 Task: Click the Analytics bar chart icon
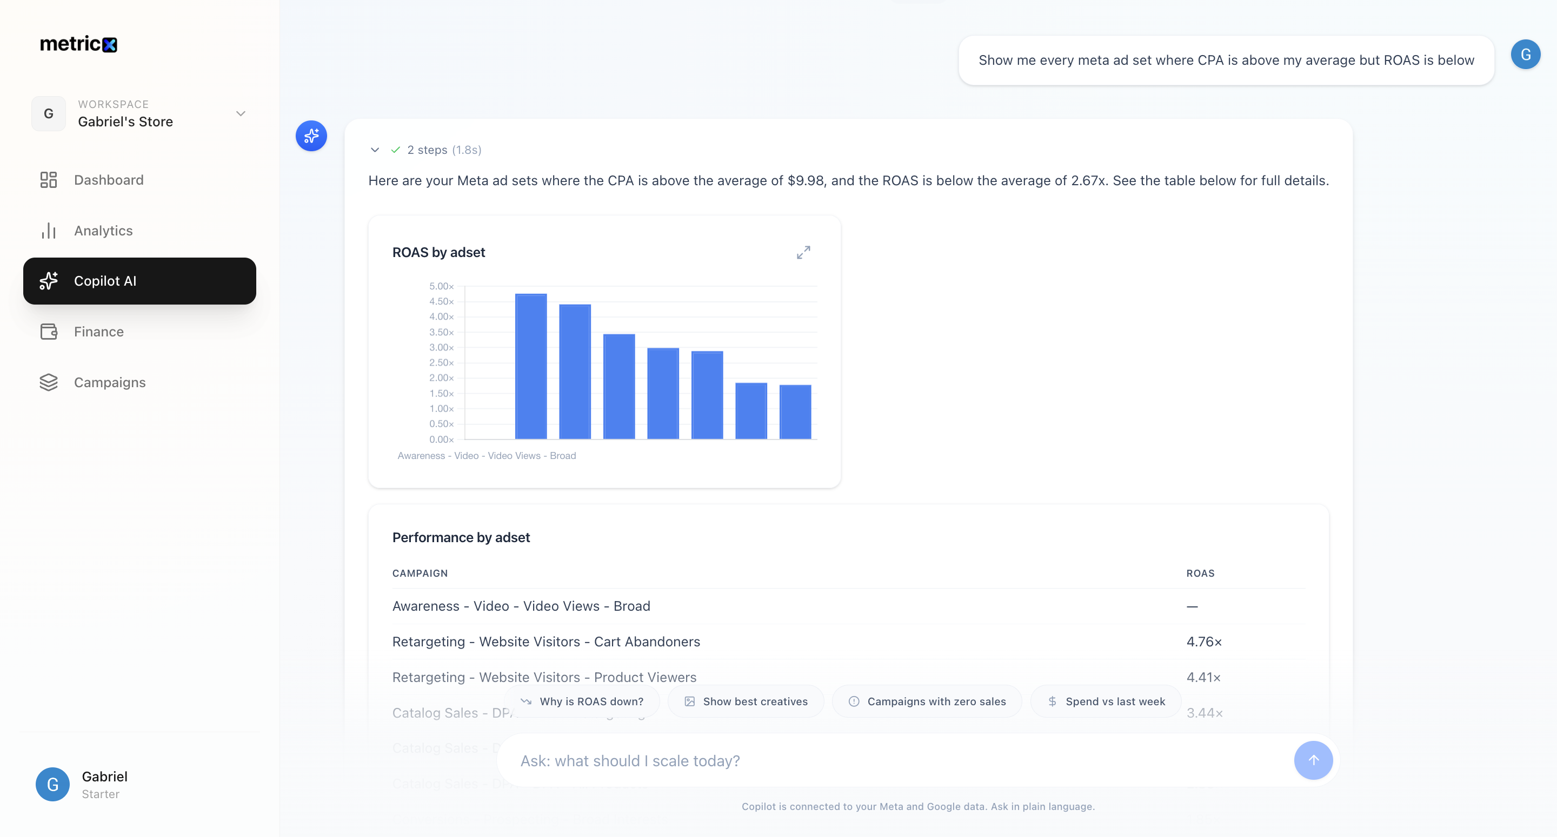tap(48, 231)
